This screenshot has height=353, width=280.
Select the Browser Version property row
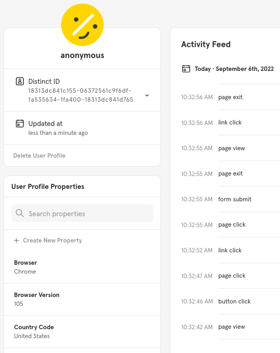[x=82, y=299]
